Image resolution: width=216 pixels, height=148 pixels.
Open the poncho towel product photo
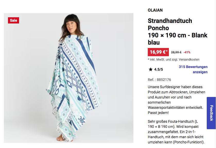pos(68,78)
